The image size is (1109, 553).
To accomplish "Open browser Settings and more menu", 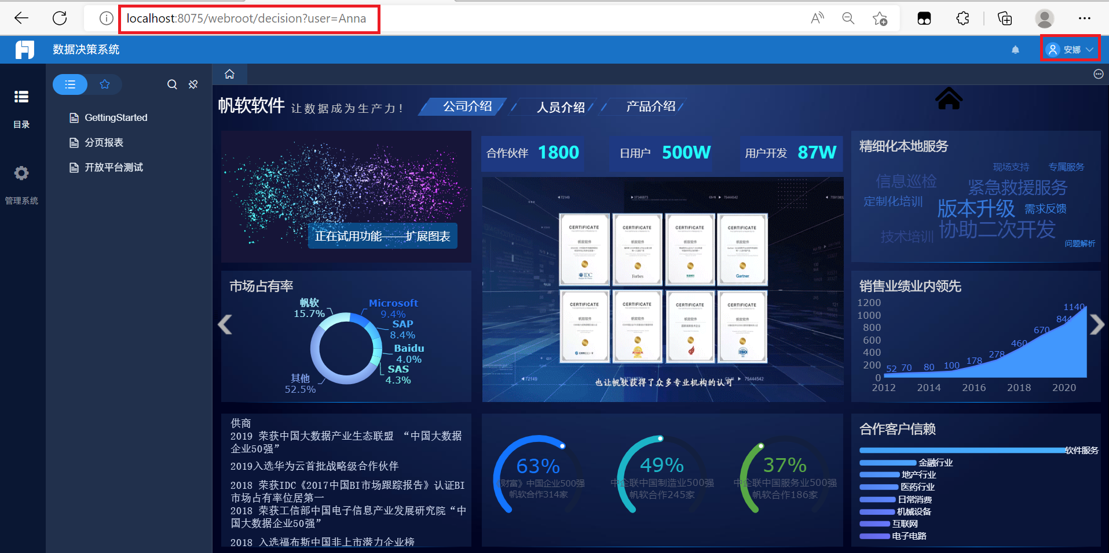I will click(x=1085, y=19).
